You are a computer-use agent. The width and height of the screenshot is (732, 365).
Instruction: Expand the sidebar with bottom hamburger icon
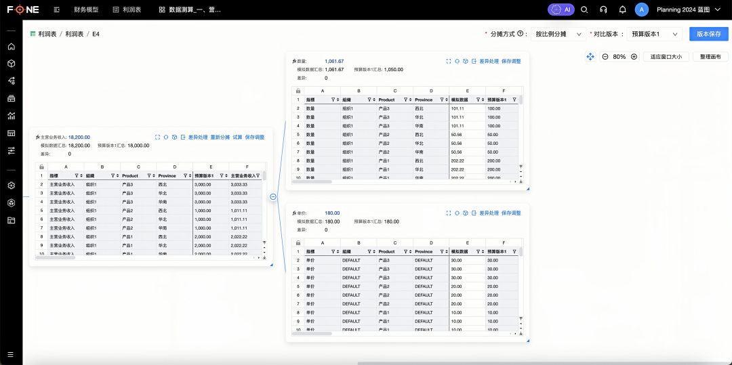click(11, 354)
